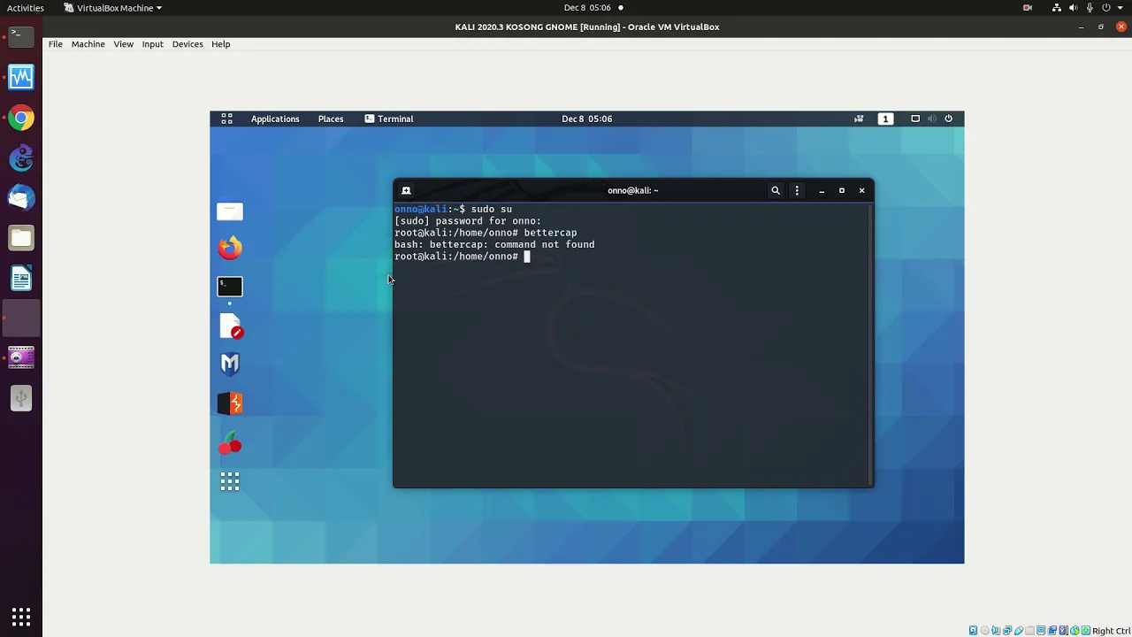Open CherryTree from the Kali dock
1132x637 pixels.
click(230, 442)
